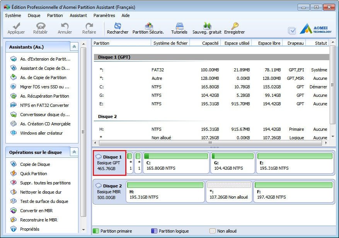This screenshot has height=238, width=339.
Task: Sort by Espace utilisé column header
Action: [236, 43]
